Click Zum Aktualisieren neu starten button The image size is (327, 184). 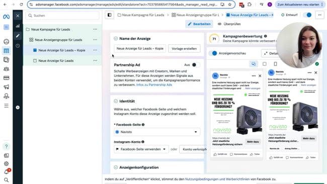click(x=300, y=5)
